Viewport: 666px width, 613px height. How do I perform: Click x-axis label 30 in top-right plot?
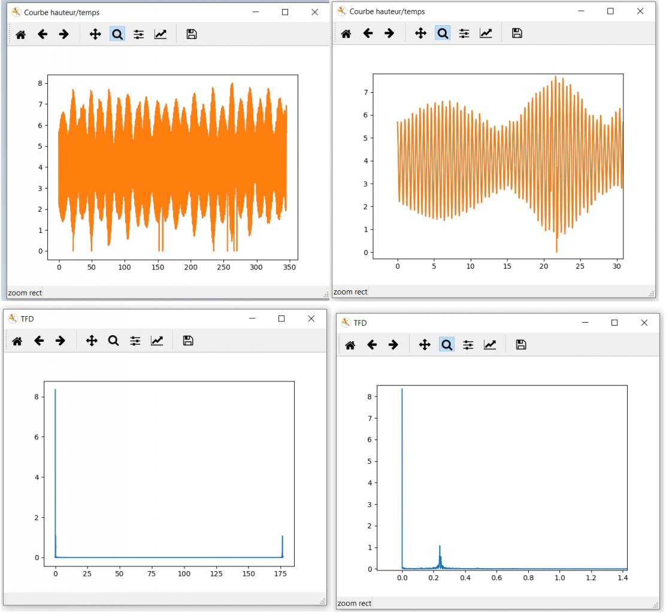[617, 266]
